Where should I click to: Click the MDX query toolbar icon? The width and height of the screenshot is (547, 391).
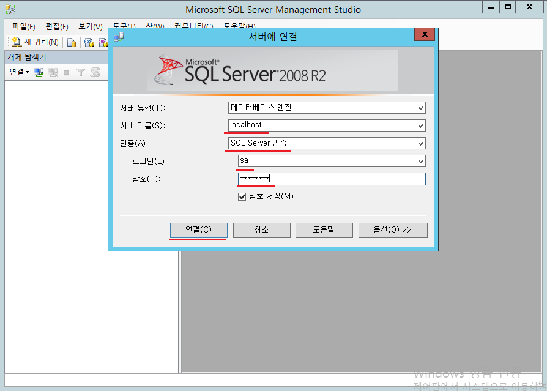point(89,42)
